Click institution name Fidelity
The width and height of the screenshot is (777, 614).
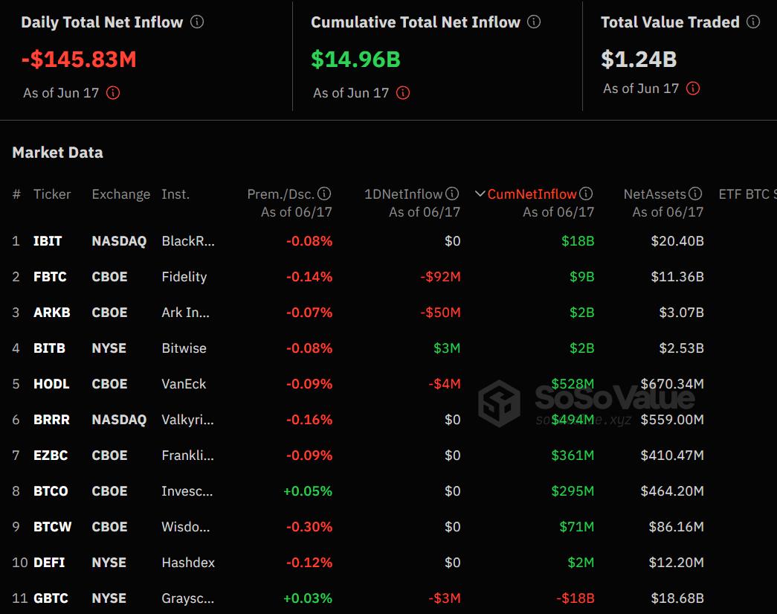[x=184, y=277]
